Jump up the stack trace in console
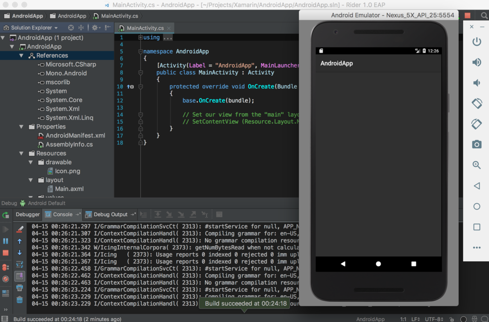 coord(20,241)
